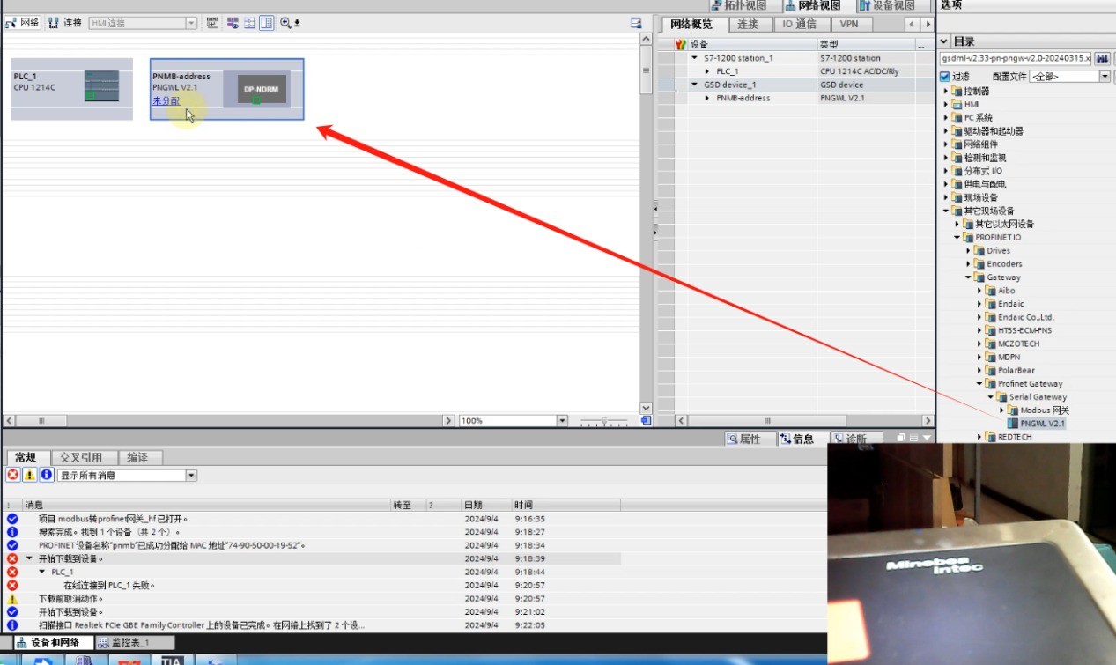The width and height of the screenshot is (1116, 665).
Task: Expand the 控制器 folder in catalog tree
Action: click(947, 91)
